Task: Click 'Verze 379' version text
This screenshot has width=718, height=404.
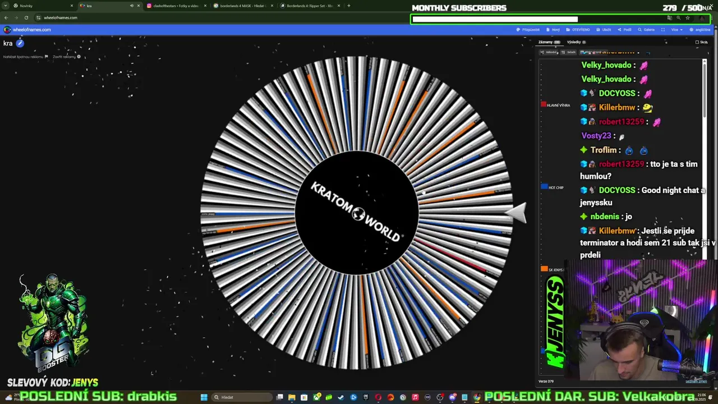Action: (546, 381)
